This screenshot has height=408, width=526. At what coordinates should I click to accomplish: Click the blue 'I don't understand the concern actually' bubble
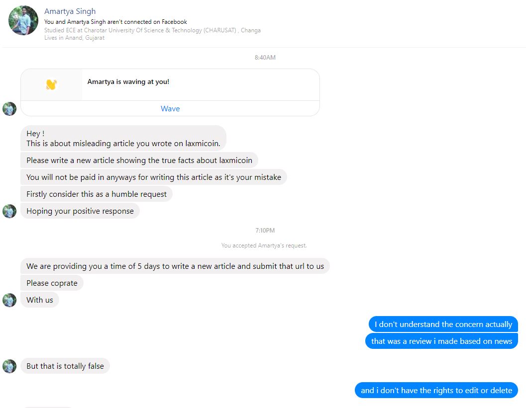(x=443, y=324)
